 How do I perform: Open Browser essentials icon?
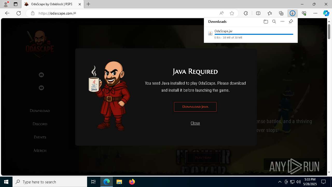point(304,13)
